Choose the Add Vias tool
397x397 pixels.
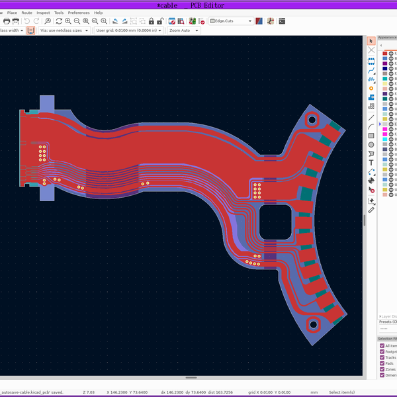371,88
